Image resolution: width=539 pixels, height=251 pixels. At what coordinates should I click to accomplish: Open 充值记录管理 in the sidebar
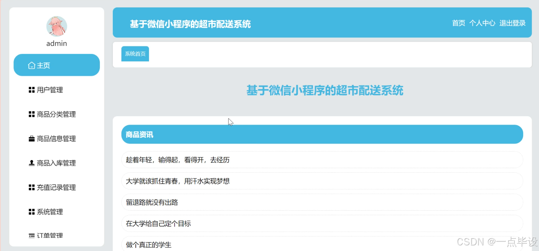57,187
